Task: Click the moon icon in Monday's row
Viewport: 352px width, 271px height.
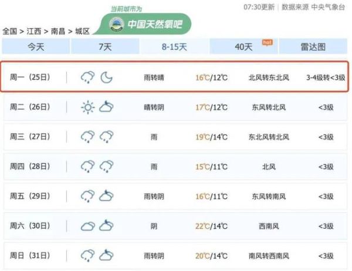Action: (x=106, y=77)
